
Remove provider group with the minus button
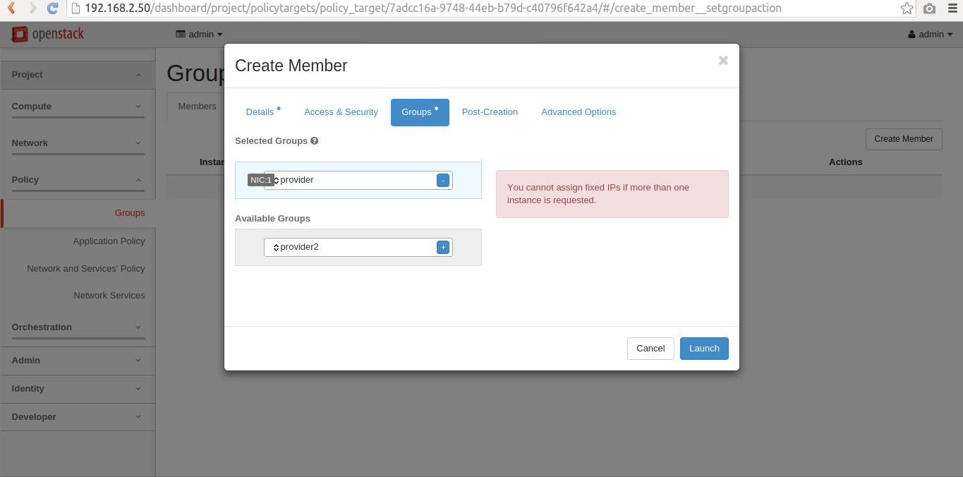point(443,181)
